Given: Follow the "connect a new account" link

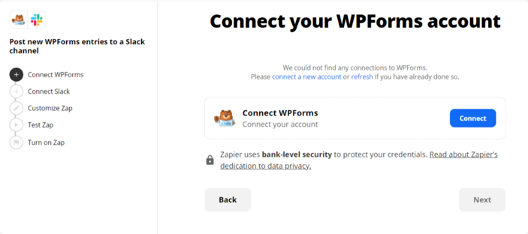Looking at the screenshot, I should point(307,77).
